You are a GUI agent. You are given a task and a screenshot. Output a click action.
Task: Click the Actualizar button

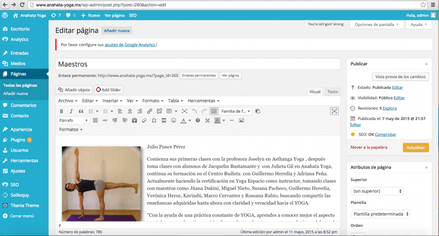[416, 147]
